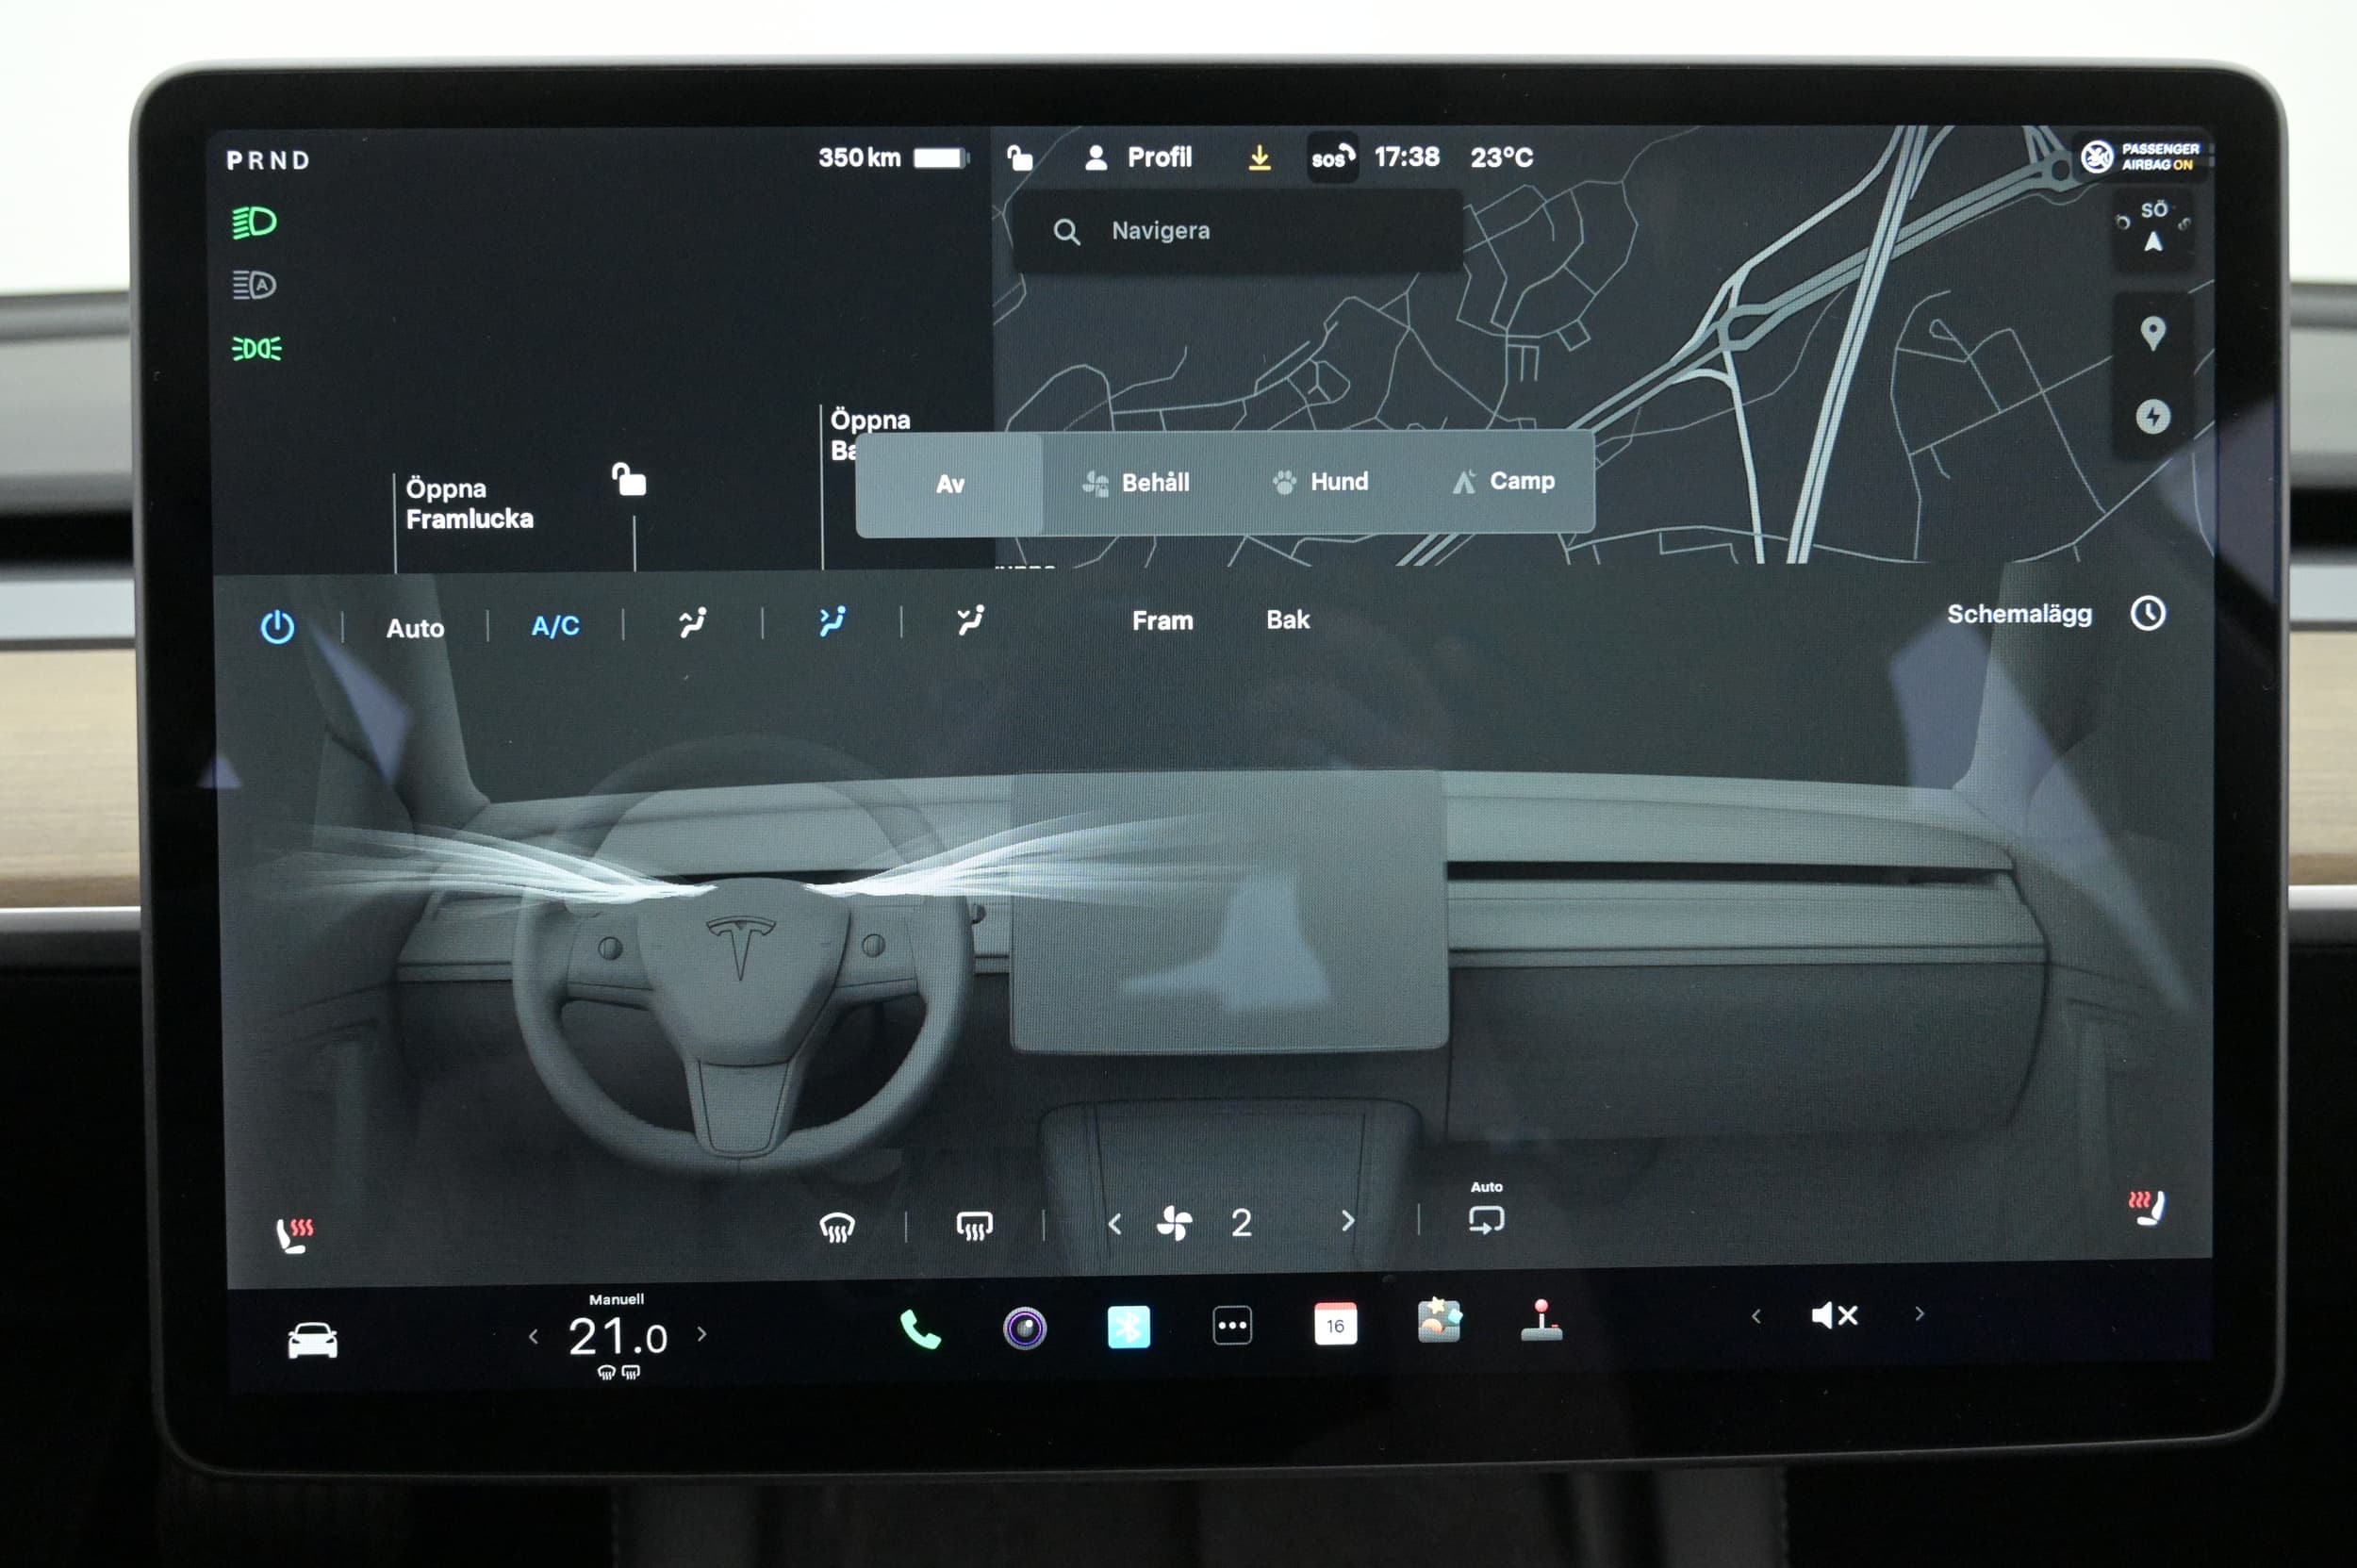Open the Bluetooth app

[1128, 1328]
